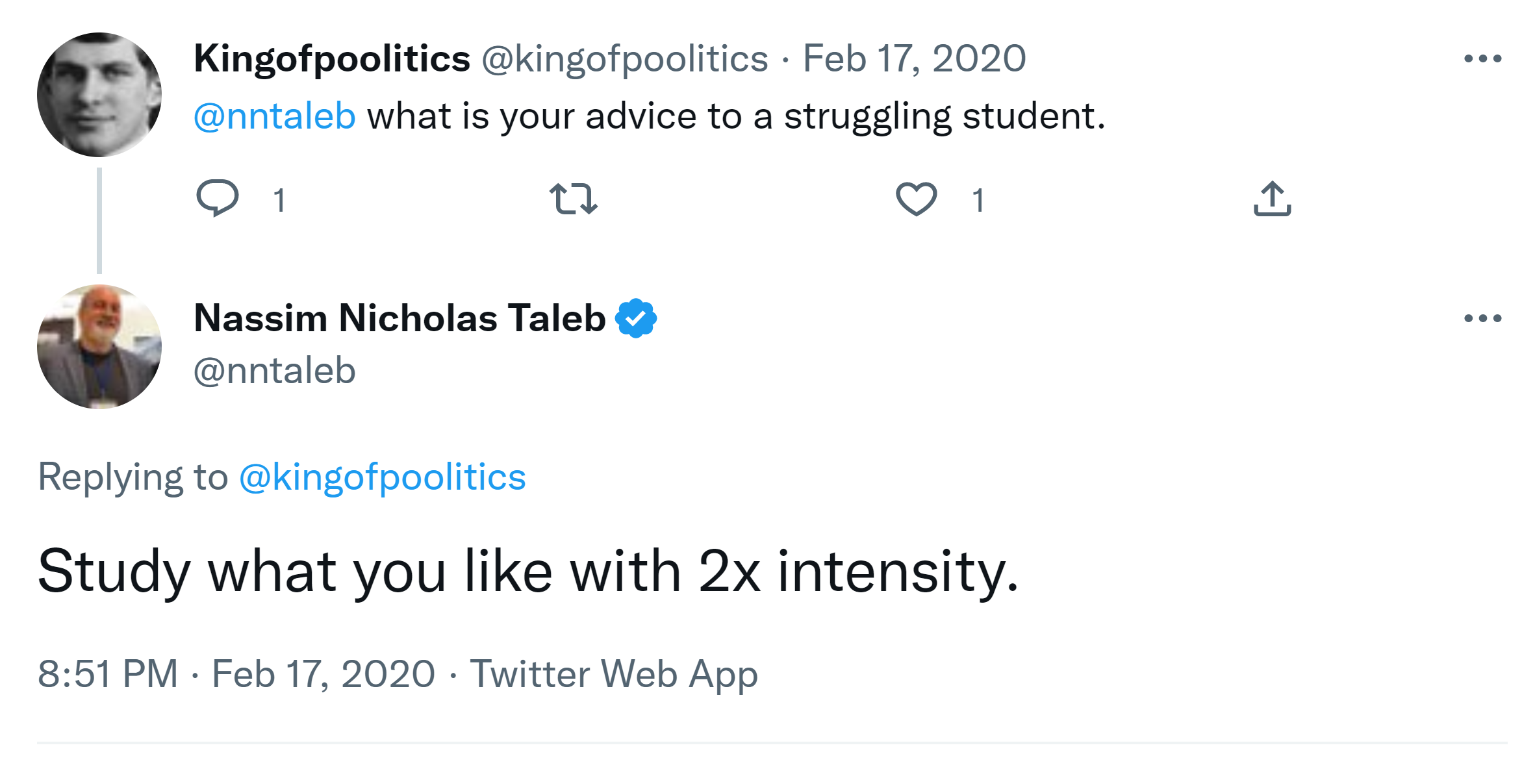
Task: Open more options for Nassim Taleb's reply
Action: click(x=1482, y=318)
